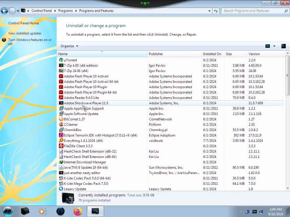Click the network tray icon
Image resolution: width=290 pixels, height=217 pixels.
255,212
